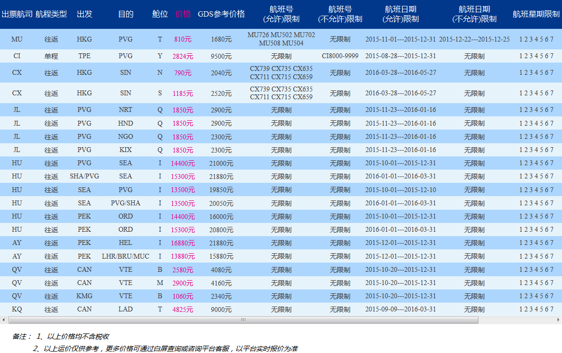Click the 20050元 GDS reference price
562x353 pixels.
[221, 203]
